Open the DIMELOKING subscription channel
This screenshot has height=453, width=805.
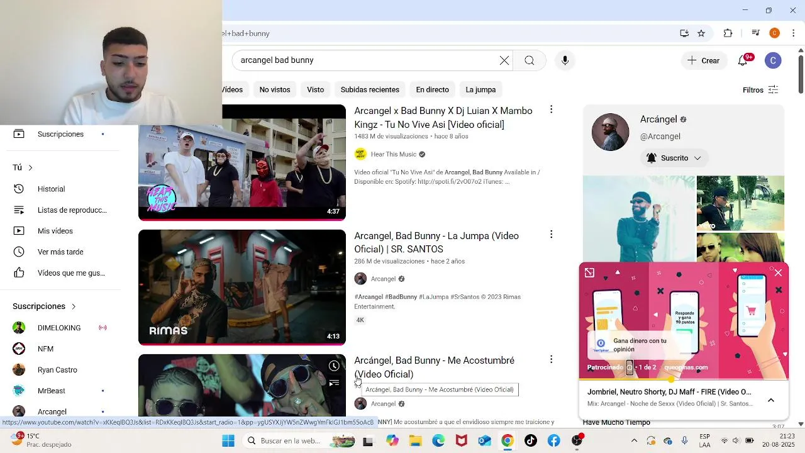pyautogui.click(x=60, y=328)
